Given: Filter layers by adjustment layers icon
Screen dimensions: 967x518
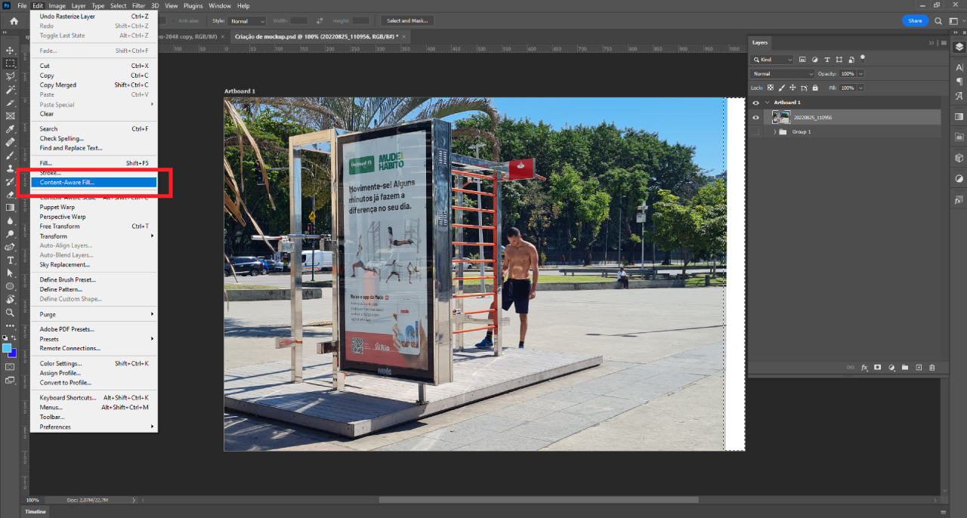Looking at the screenshot, I should tap(814, 60).
